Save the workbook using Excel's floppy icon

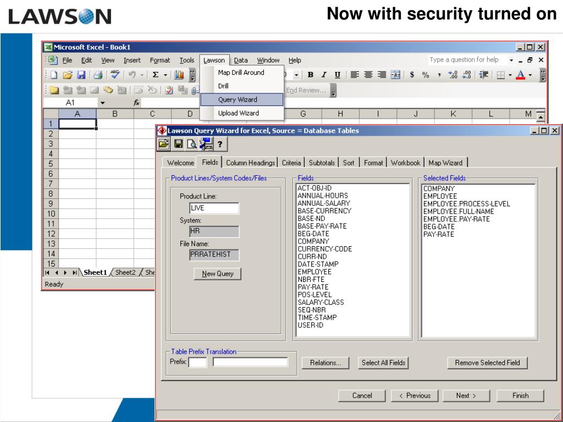pyautogui.click(x=81, y=75)
